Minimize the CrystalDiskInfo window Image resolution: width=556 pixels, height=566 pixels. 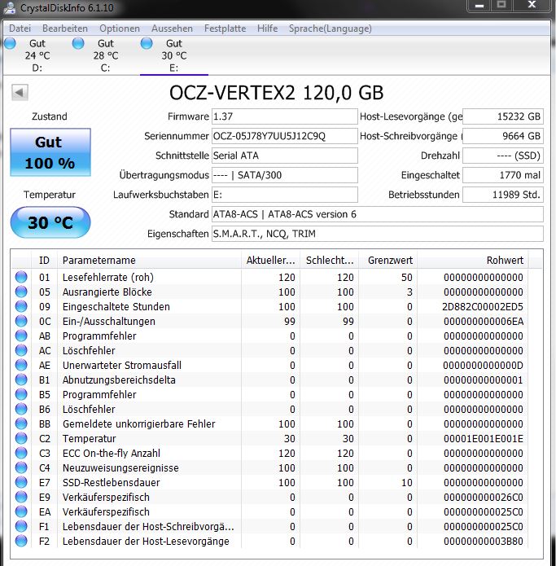pyautogui.click(x=479, y=6)
